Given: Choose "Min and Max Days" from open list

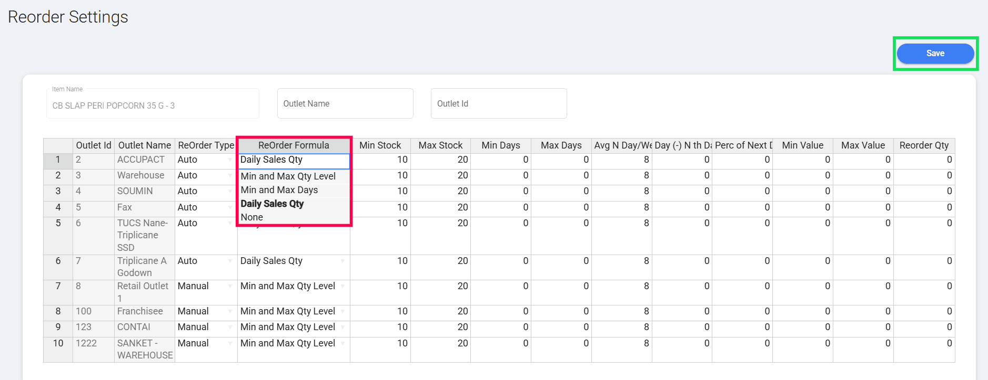Looking at the screenshot, I should [279, 190].
